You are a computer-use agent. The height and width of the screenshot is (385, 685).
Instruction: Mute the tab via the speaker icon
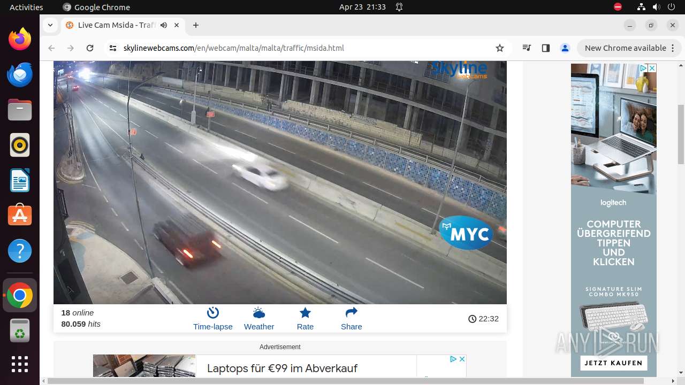164,25
